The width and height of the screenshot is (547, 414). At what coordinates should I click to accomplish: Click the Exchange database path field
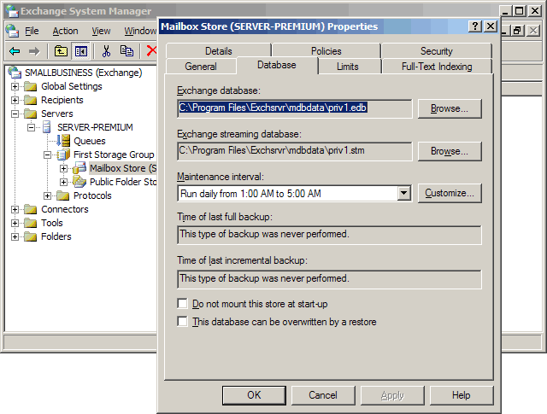295,108
